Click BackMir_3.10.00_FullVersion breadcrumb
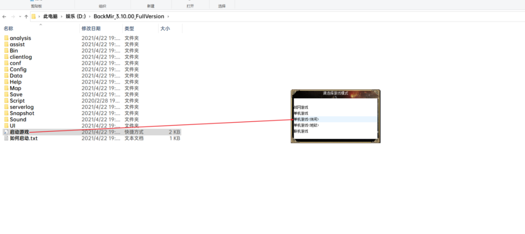This screenshot has width=525, height=234. [x=129, y=16]
